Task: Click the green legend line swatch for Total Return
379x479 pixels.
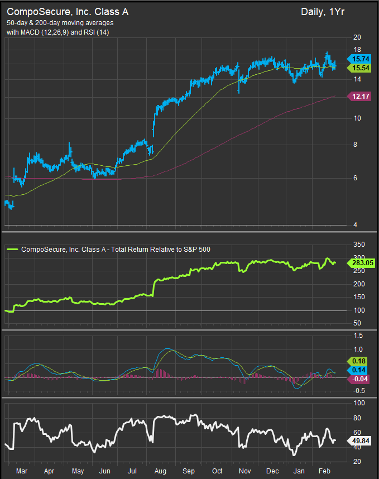Action: [x=12, y=250]
